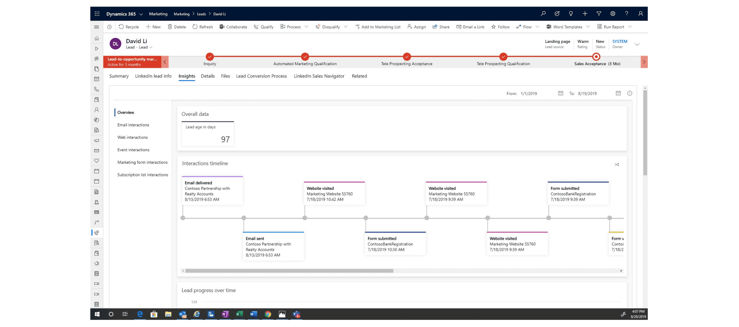
Task: Expand the Run Report dropdown arrow
Action: click(x=630, y=27)
